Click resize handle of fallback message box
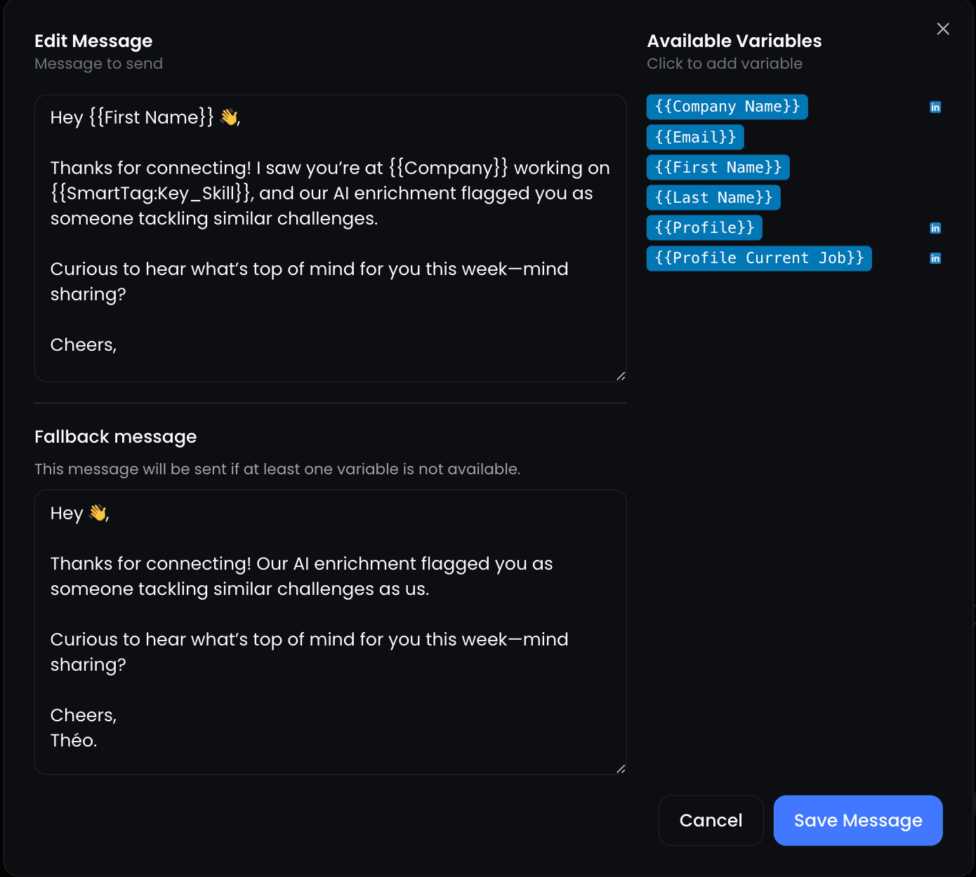Screen dimensions: 976x877 coord(621,769)
